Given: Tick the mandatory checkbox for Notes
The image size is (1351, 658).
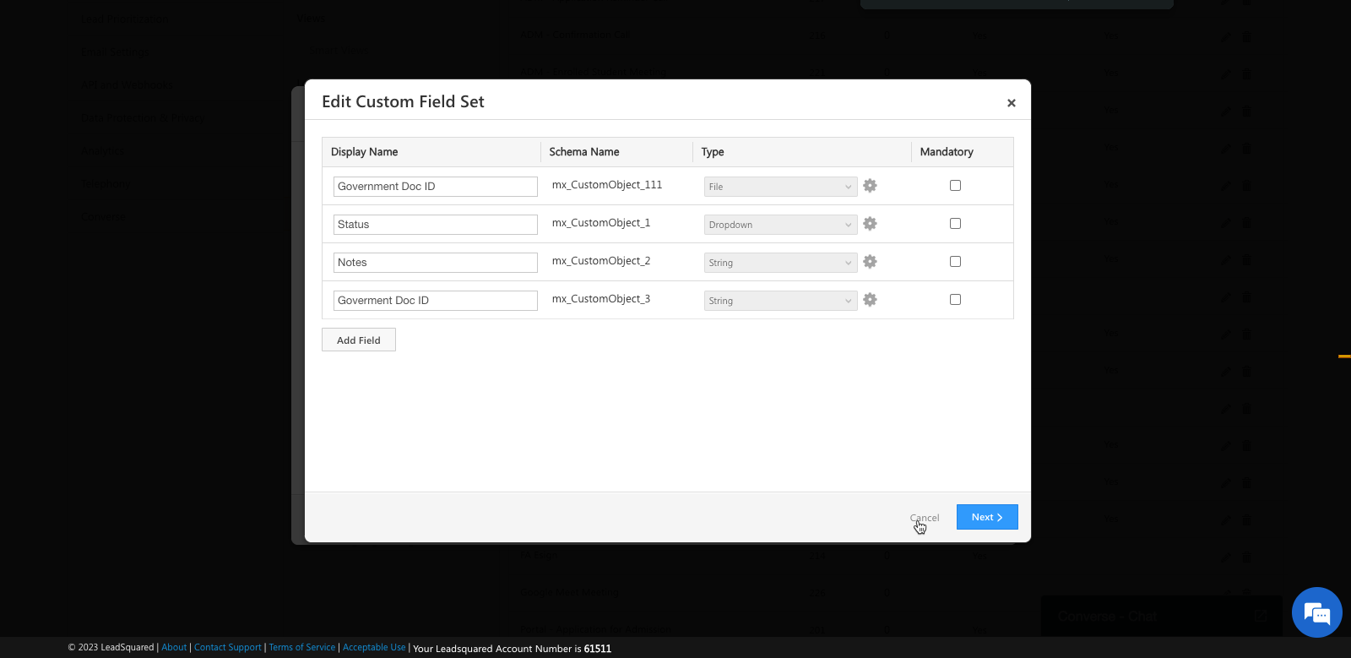Looking at the screenshot, I should click(955, 262).
